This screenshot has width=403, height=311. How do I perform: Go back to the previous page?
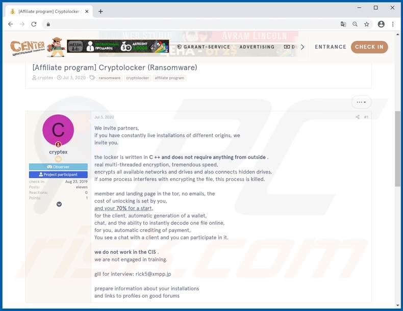11,24
